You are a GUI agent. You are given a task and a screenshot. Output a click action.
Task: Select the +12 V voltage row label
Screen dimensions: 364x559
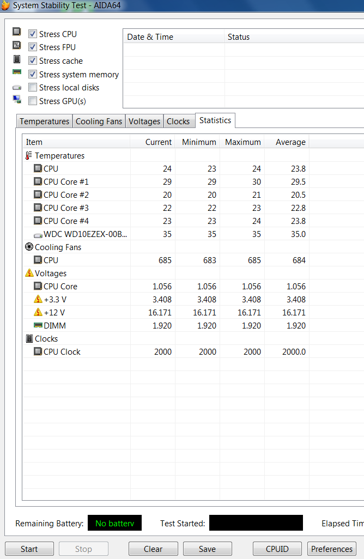(54, 312)
